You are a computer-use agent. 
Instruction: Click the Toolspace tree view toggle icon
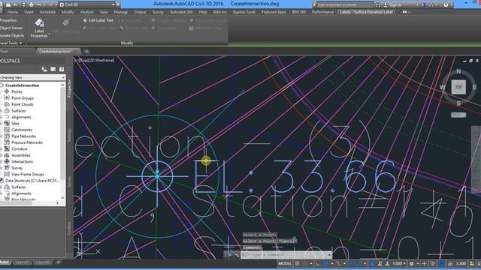click(44, 70)
